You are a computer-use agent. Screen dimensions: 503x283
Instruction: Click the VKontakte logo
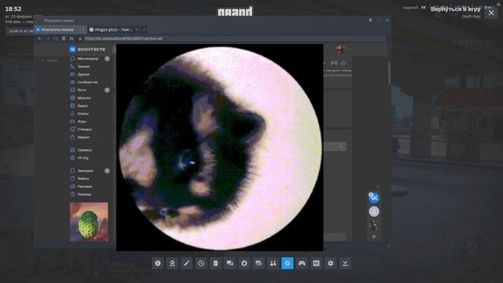click(x=87, y=49)
